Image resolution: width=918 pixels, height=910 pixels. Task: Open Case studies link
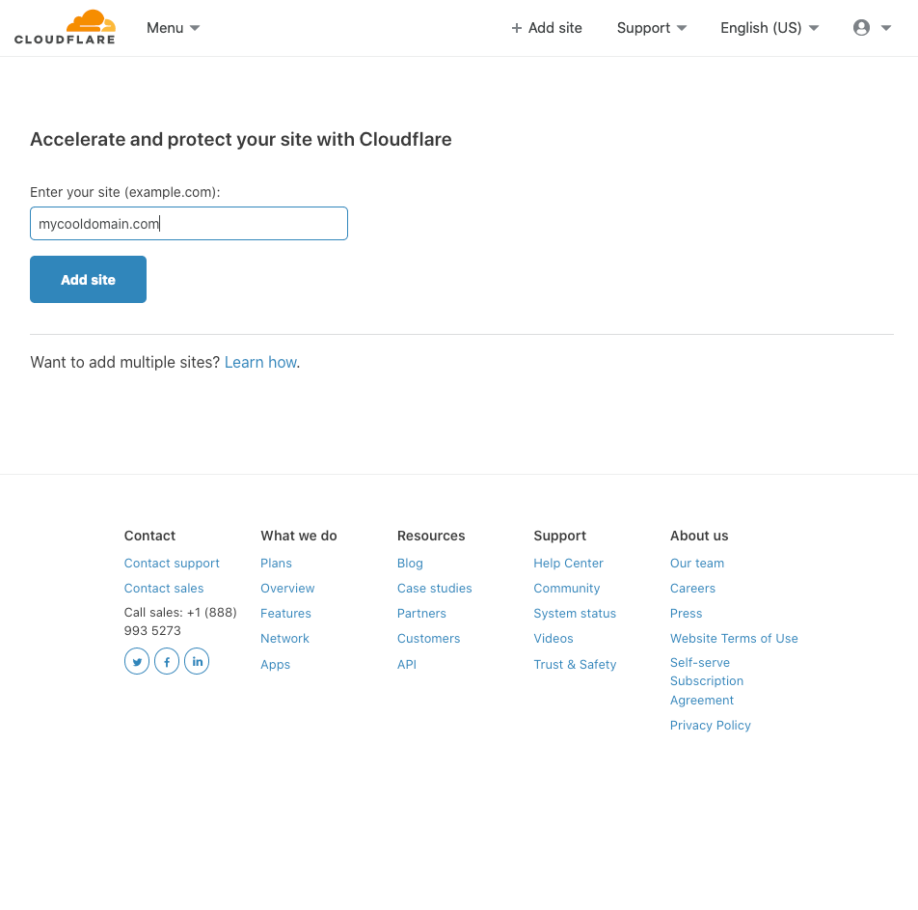tap(434, 589)
